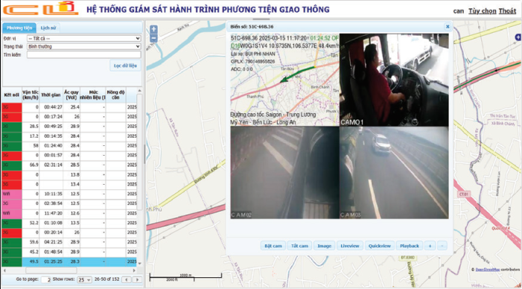This screenshot has height=289, width=522.
Task: Select the row with time 02:38:54
Action: 69,203
